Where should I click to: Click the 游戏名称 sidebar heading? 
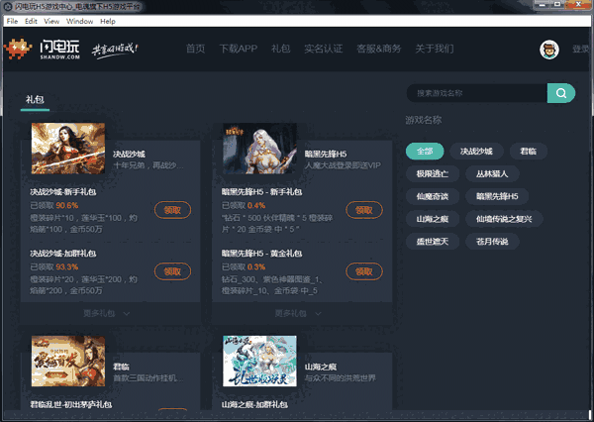pyautogui.click(x=424, y=120)
